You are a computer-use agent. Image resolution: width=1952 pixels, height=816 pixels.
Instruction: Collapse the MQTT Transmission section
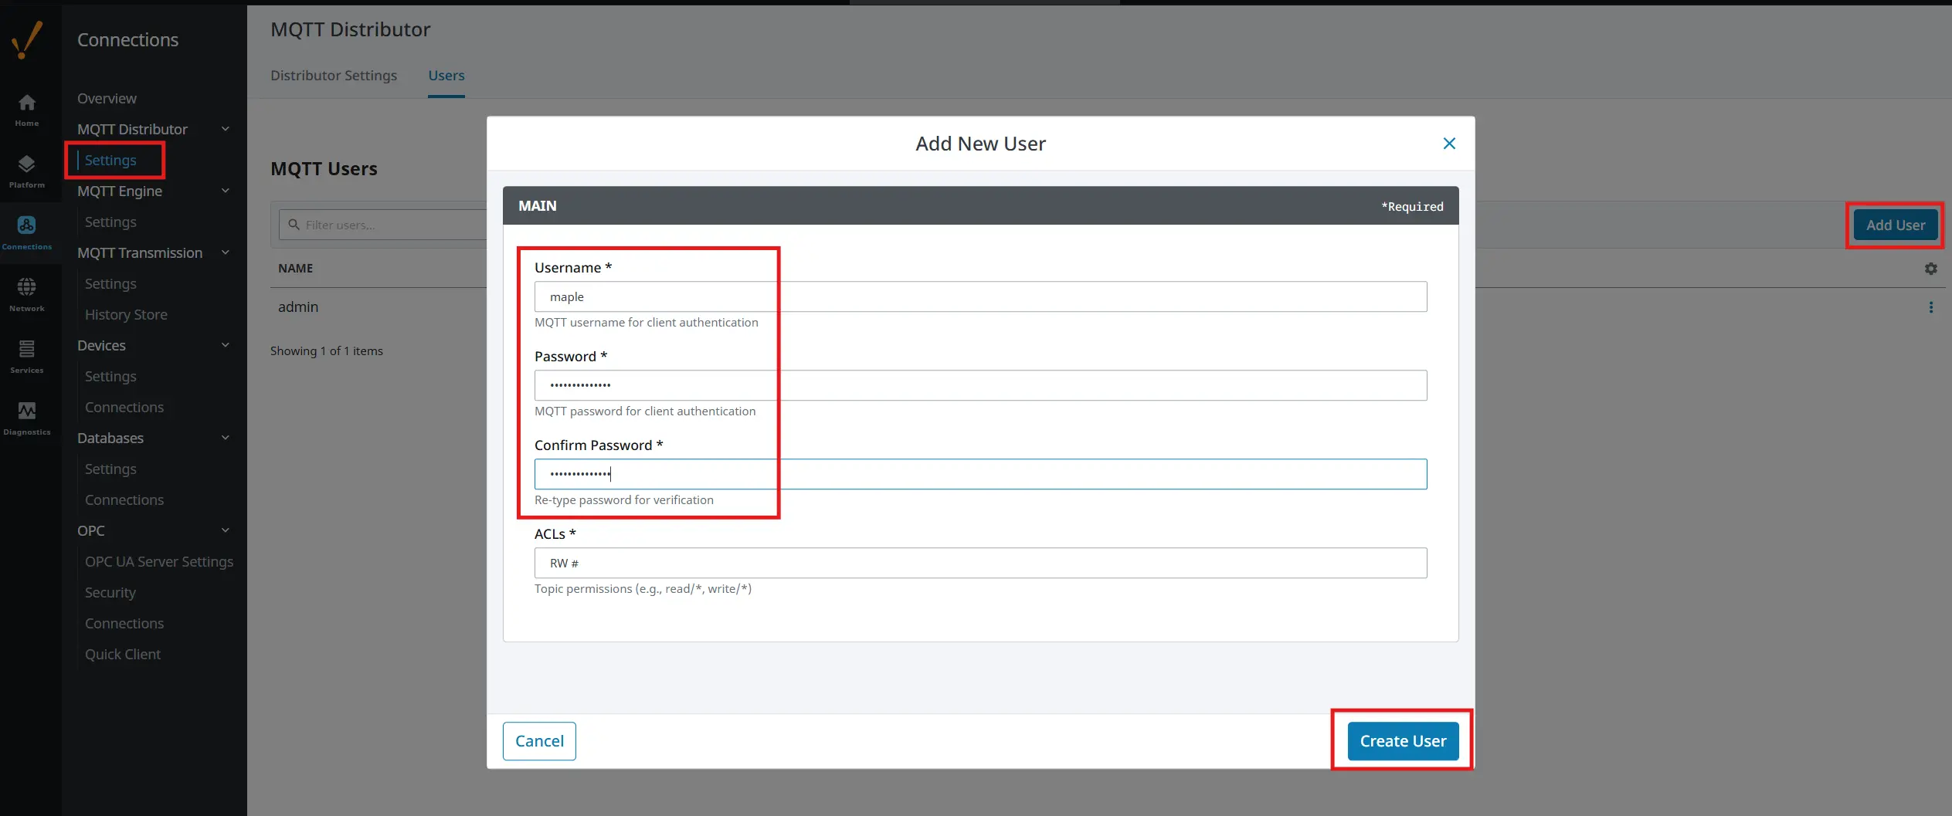click(x=225, y=252)
